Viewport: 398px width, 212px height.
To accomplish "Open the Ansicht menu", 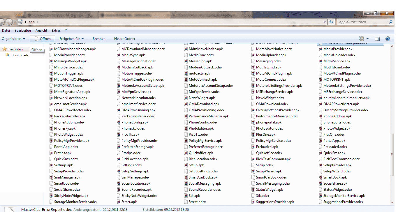I will 41,31.
